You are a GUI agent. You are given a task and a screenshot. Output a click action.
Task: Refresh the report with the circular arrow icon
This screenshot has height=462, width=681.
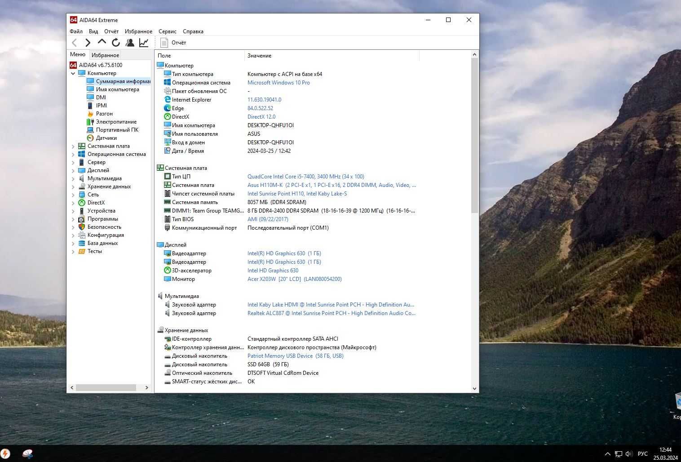point(116,43)
